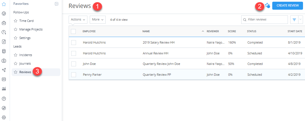The image size is (305, 121).
Task: Open Quarterly Review John Doe entry
Action: coord(161,64)
